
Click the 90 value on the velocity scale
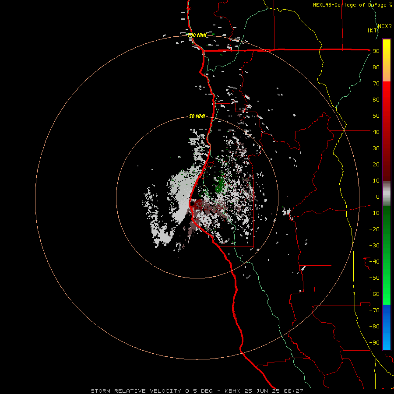(x=376, y=51)
